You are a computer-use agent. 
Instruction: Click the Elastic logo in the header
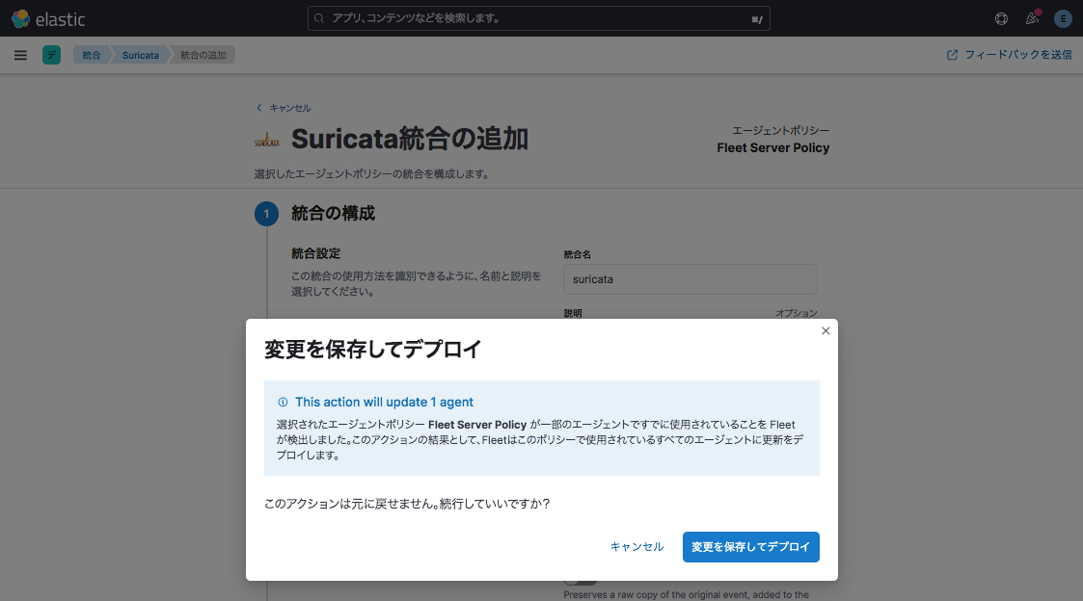click(x=48, y=18)
